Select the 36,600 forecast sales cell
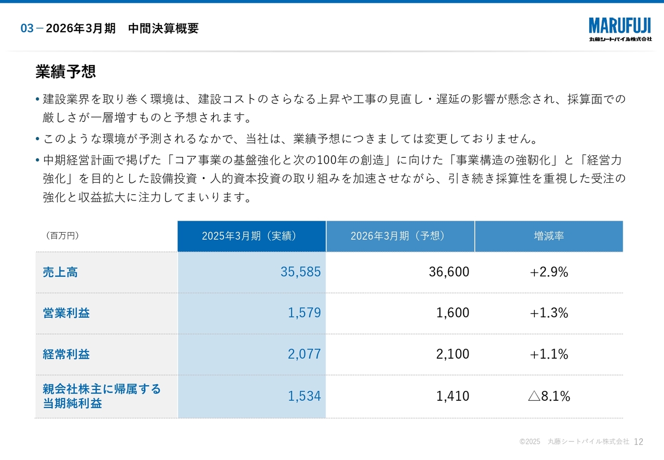This screenshot has width=664, height=460. pos(449,272)
